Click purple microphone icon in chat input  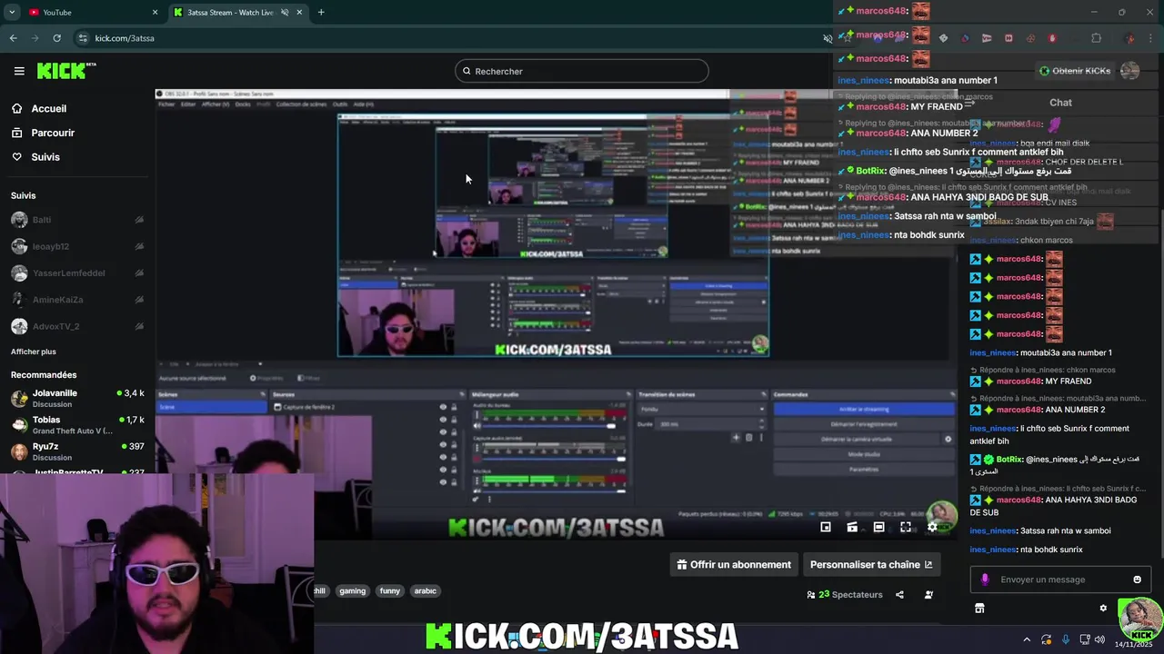coord(985,580)
